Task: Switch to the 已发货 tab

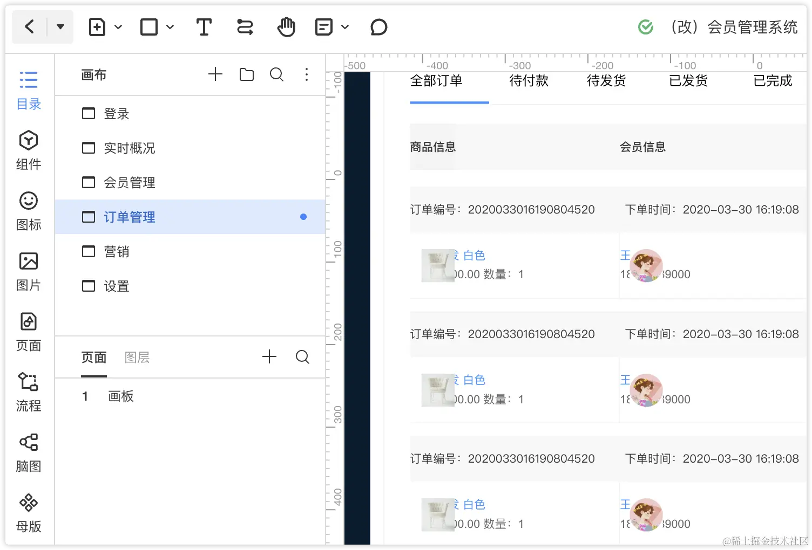Action: 688,81
